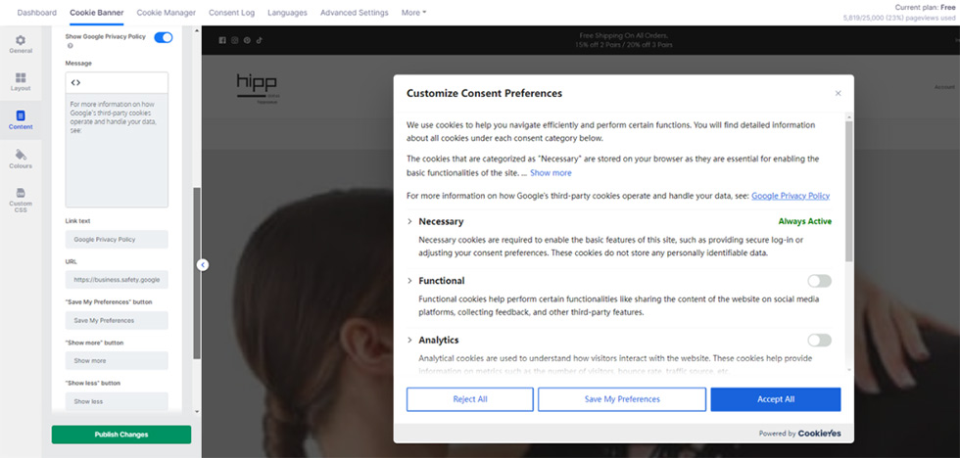This screenshot has height=458, width=960.
Task: Turn on the Analytics cookies toggle
Action: click(819, 340)
